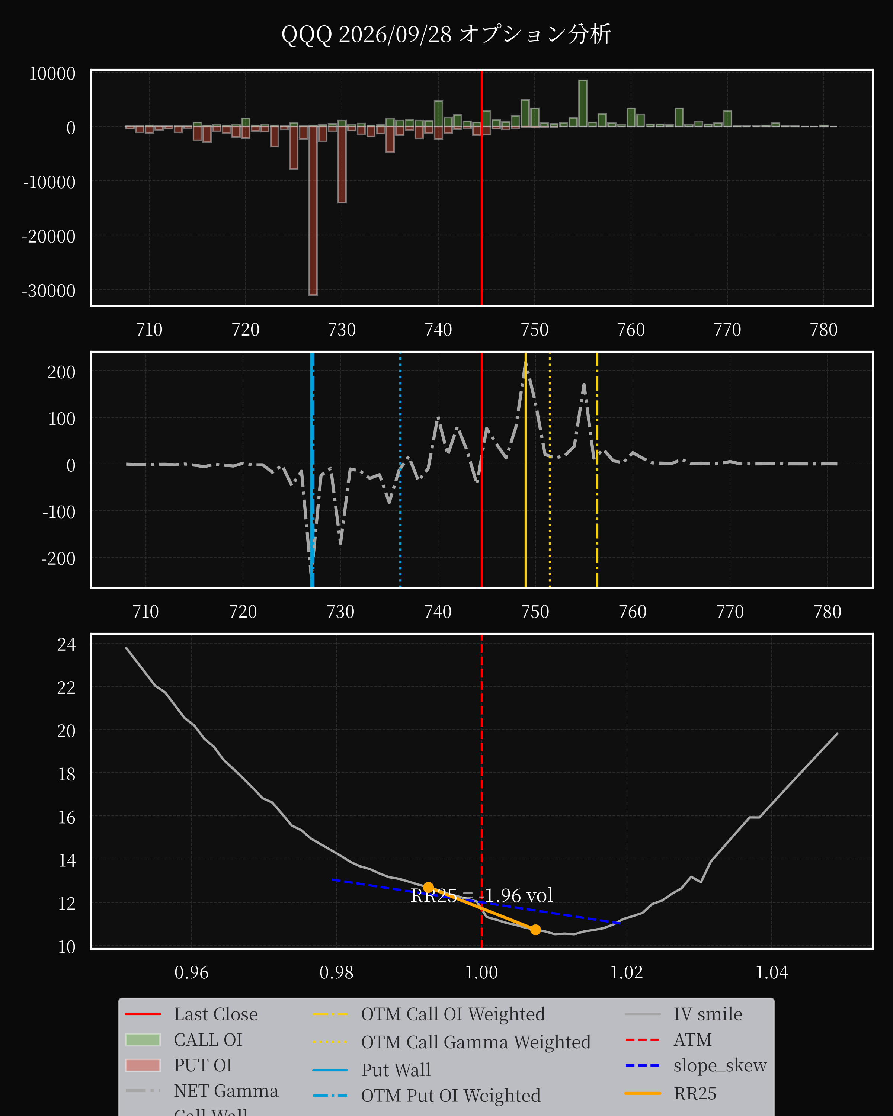Click the red dashed ATM line in IV chart

[x=481, y=791]
